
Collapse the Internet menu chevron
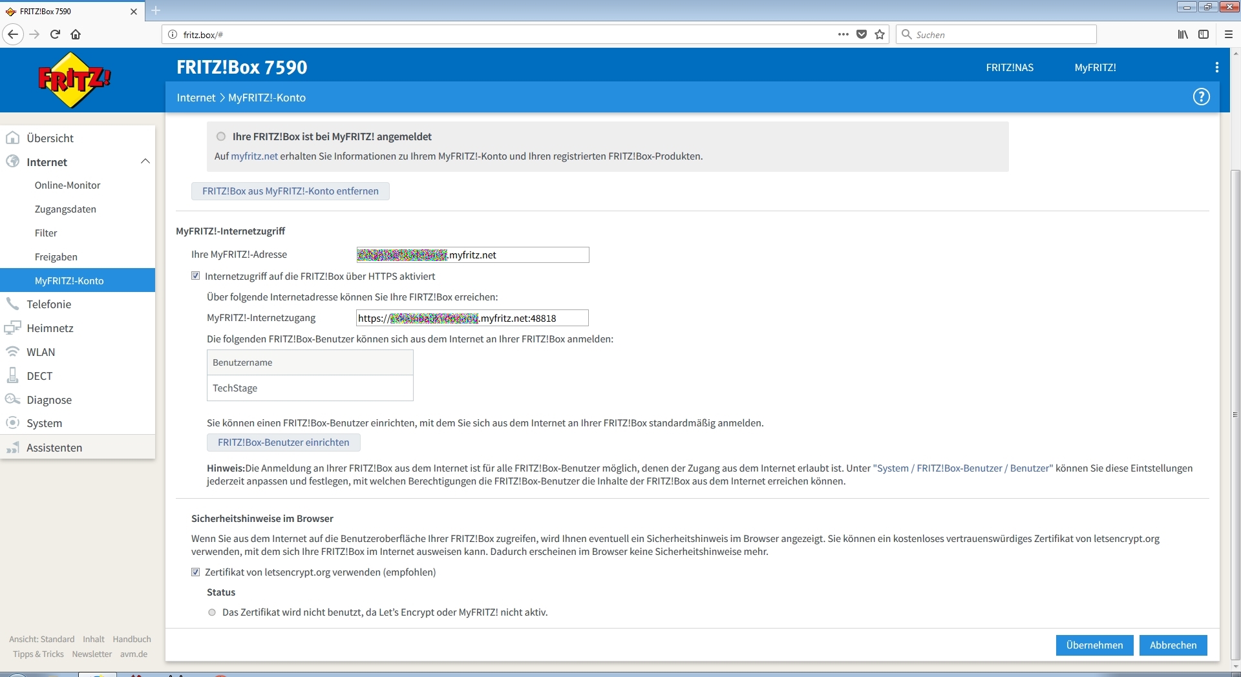tap(145, 161)
